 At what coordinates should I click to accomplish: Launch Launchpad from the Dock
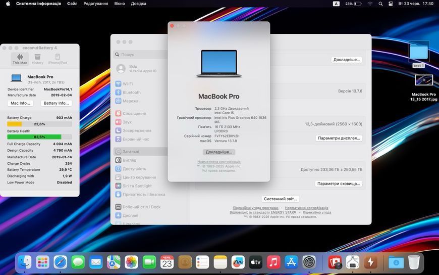[x=42, y=262]
